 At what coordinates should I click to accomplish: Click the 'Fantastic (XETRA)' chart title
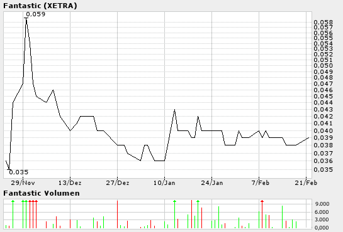tap(40, 6)
